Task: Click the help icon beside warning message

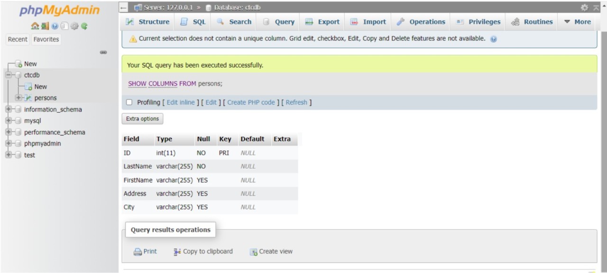Action: 494,39
